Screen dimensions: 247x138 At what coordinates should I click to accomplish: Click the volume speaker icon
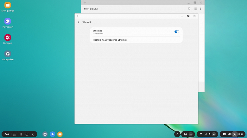click(x=230, y=134)
